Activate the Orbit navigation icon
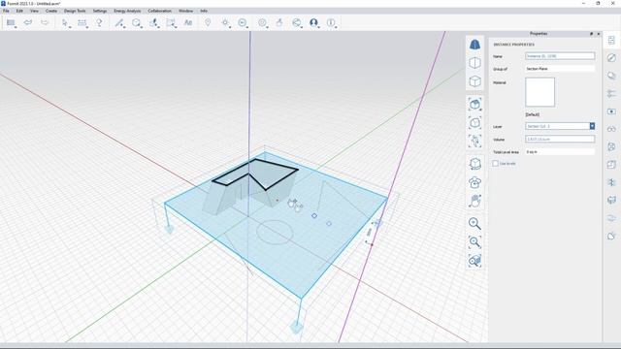The width and height of the screenshot is (621, 349). (x=474, y=164)
